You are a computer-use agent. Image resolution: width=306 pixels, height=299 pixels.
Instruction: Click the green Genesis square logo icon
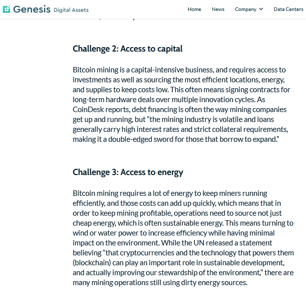click(6, 9)
